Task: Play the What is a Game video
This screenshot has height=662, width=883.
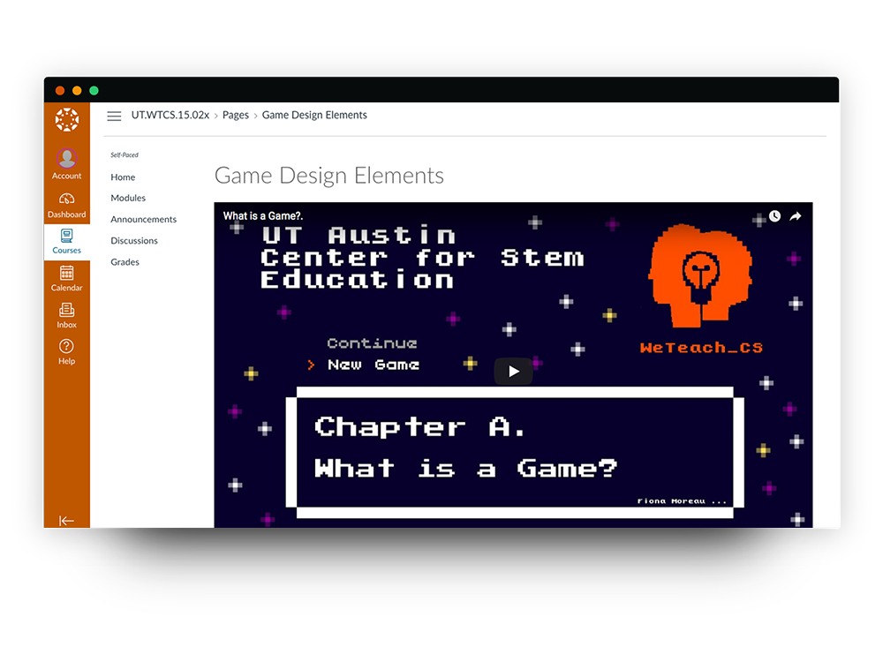Action: click(x=513, y=372)
